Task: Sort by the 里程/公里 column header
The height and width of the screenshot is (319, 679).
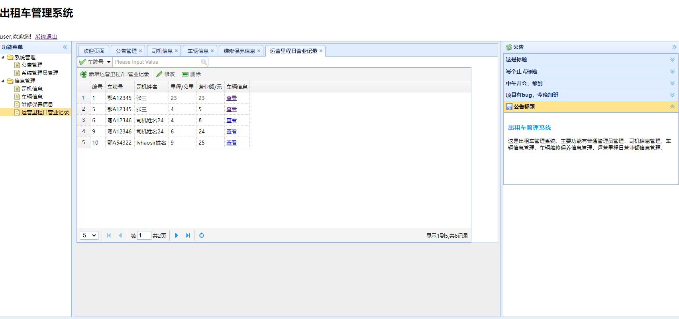Action: pyautogui.click(x=183, y=87)
